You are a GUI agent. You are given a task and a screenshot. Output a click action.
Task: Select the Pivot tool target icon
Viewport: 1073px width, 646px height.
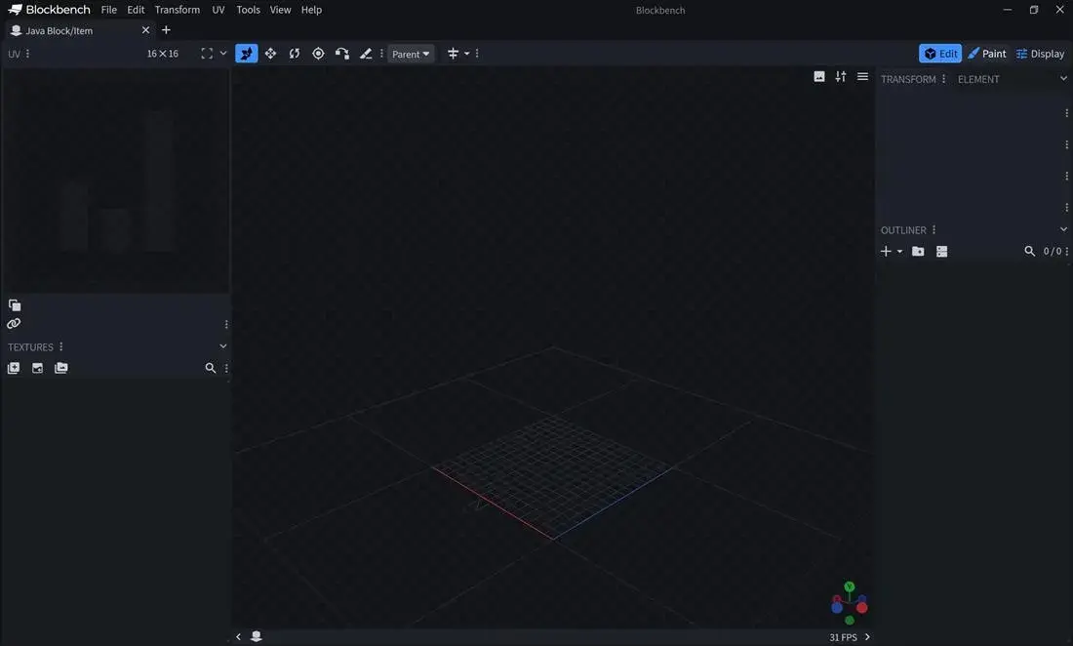[x=318, y=54]
